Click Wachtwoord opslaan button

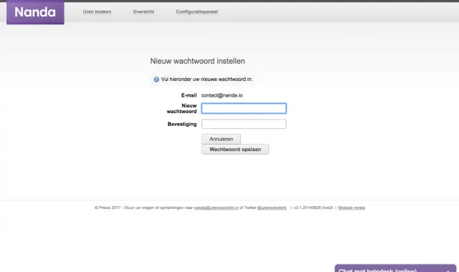(x=235, y=150)
